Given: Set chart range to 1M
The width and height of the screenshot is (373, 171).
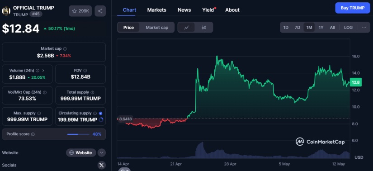Looking at the screenshot, I should coord(309,28).
